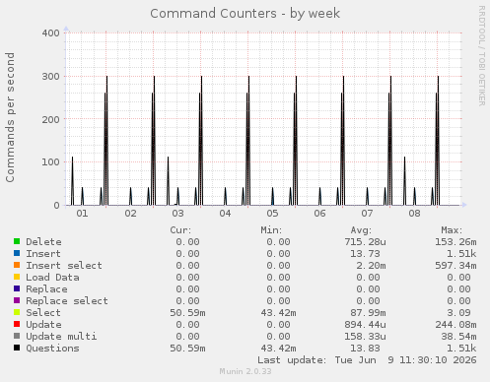The height and width of the screenshot is (382, 490).
Task: Click the 'Questions' legend label
Action: (x=52, y=349)
